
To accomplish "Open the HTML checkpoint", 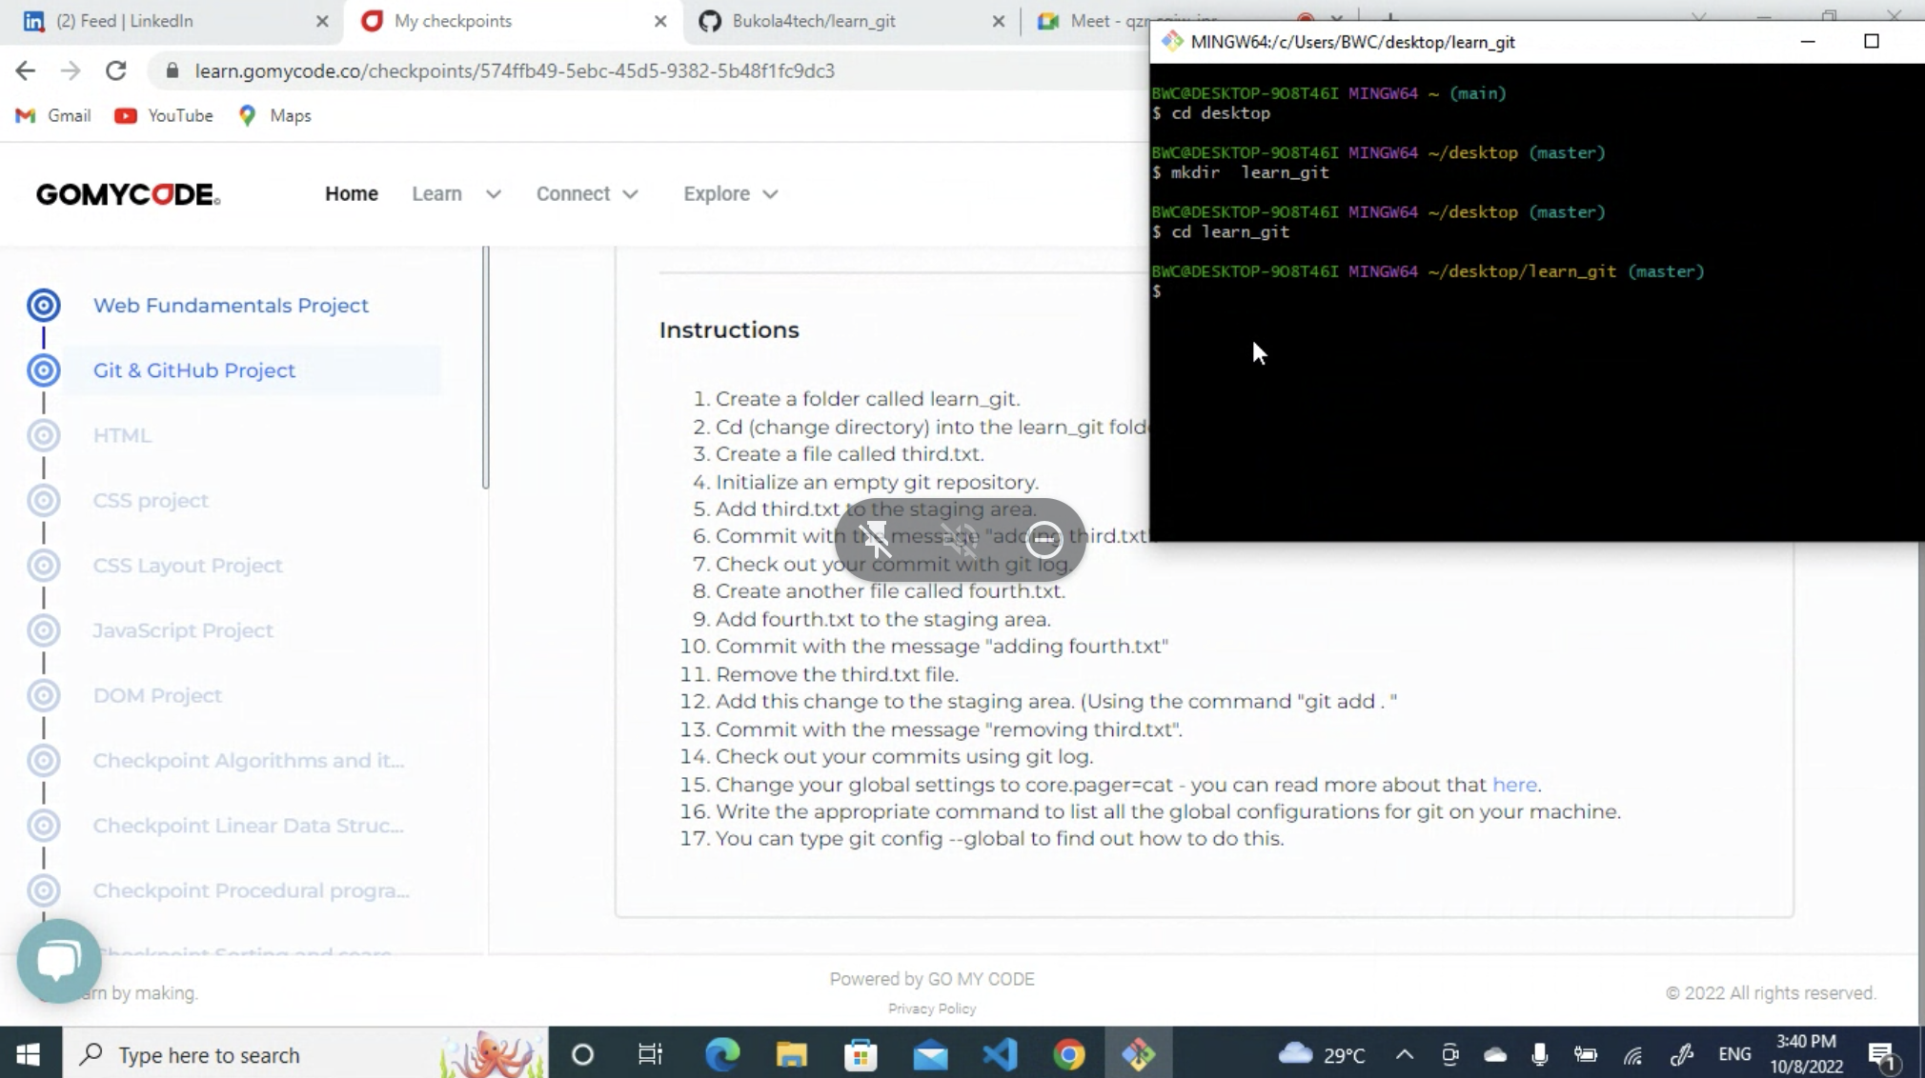I will 122,435.
